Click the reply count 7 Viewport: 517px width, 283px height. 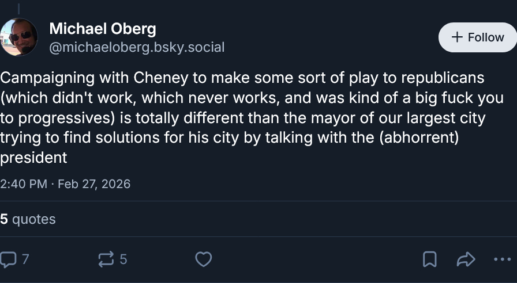pos(25,259)
